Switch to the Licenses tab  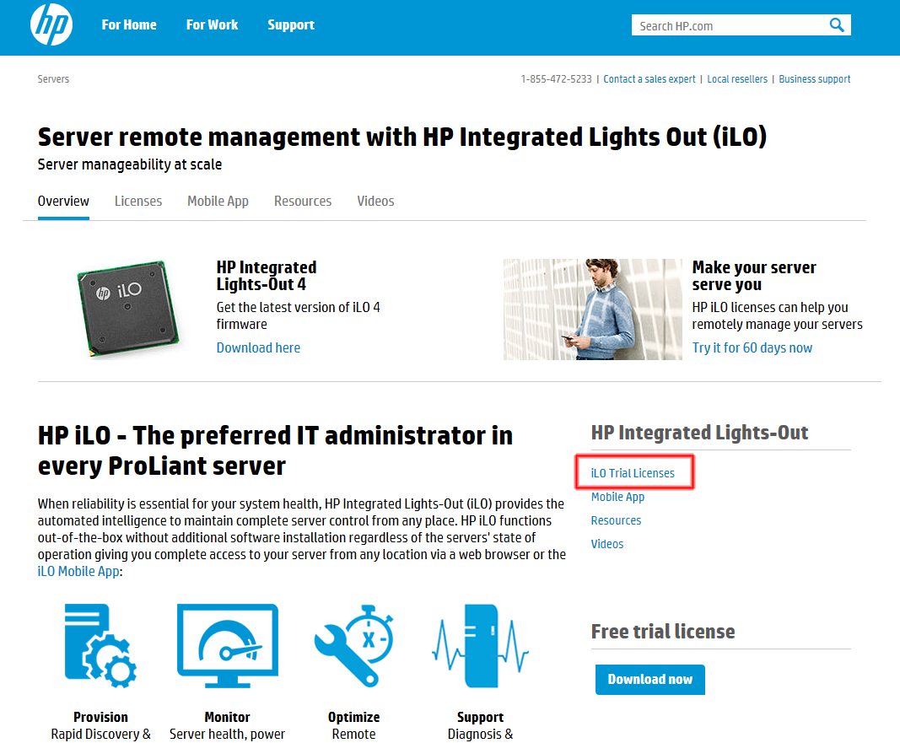coord(138,202)
